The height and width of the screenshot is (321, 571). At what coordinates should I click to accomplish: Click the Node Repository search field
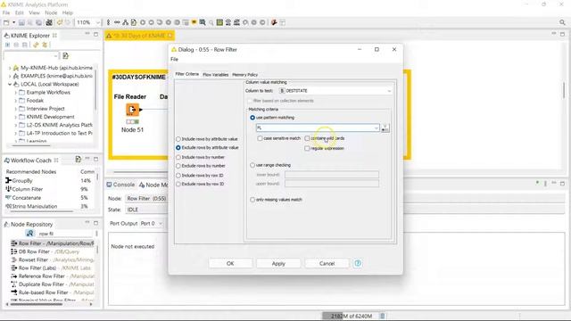coord(65,234)
